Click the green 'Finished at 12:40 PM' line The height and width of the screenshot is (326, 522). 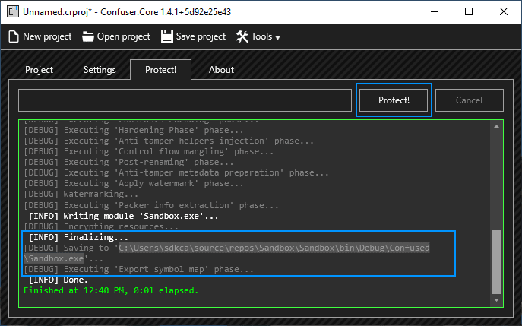(x=111, y=291)
